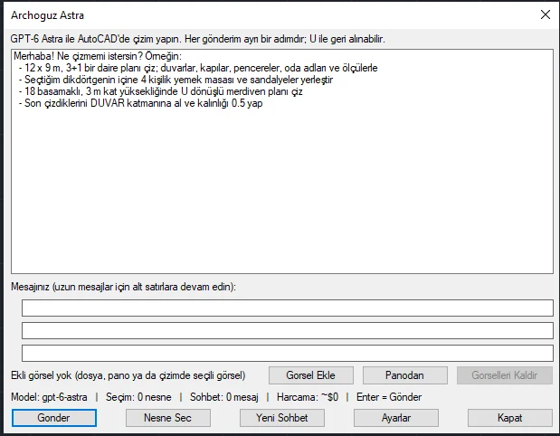Click the "Harcama: ~$0" status text
This screenshot has height=436, width=560.
[308, 397]
